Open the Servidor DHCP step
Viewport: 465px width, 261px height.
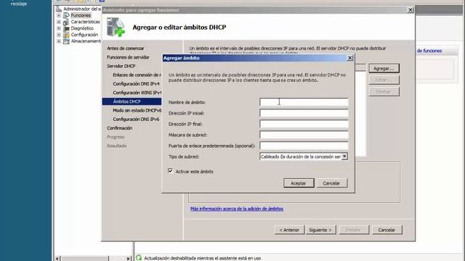coord(121,66)
